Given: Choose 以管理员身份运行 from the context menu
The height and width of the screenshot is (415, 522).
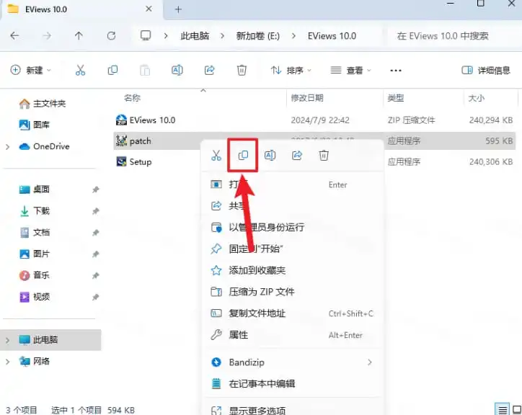Looking at the screenshot, I should tap(293, 227).
